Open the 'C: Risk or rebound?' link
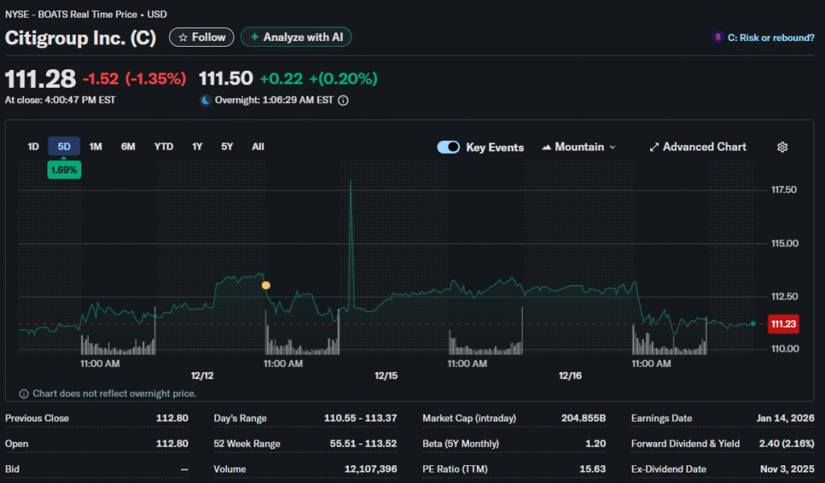Image resolution: width=825 pixels, height=483 pixels. click(x=771, y=37)
